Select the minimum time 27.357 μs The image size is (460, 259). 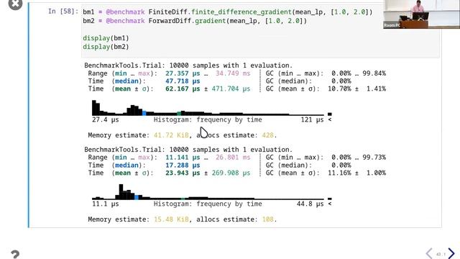point(183,73)
